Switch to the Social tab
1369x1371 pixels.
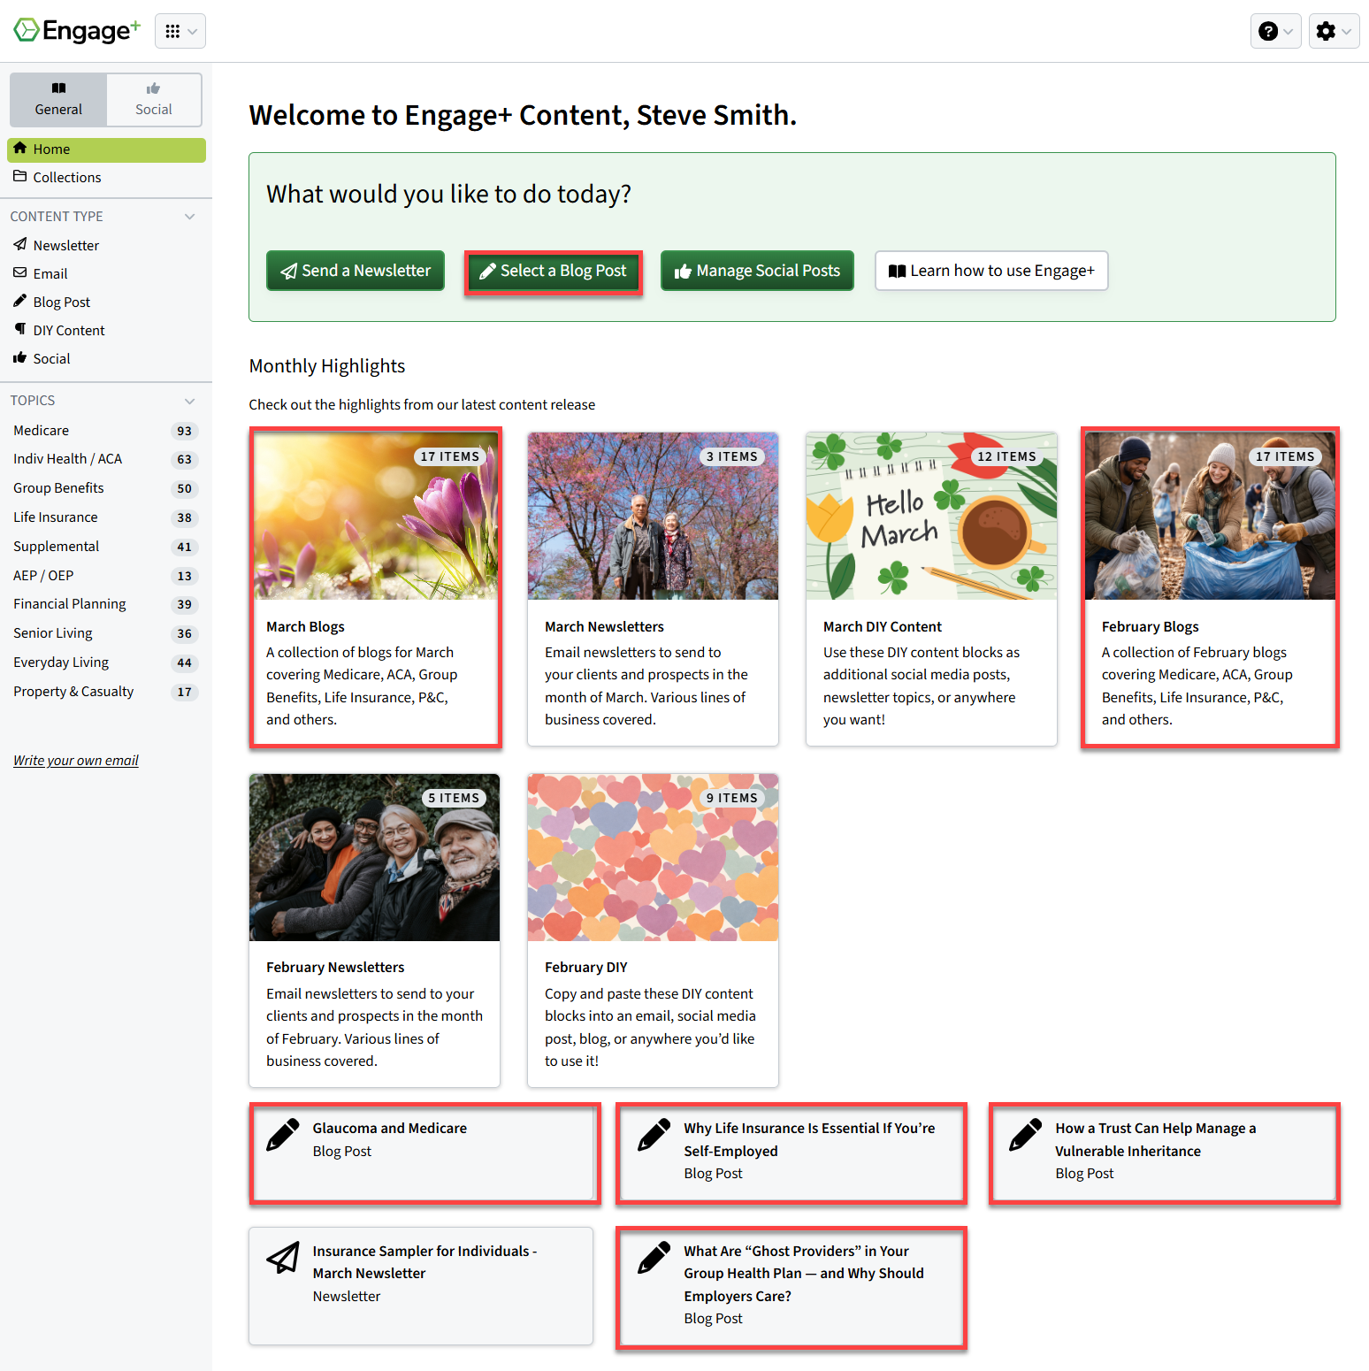tap(154, 99)
